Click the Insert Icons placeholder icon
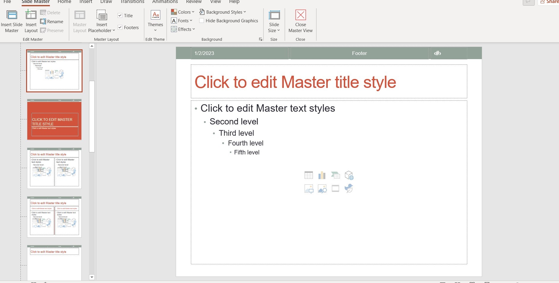The height and width of the screenshot is (283, 559). point(349,188)
